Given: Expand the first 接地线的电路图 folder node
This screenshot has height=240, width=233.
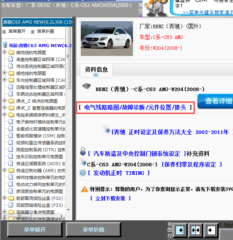Looking at the screenshot, I should coord(5,52).
